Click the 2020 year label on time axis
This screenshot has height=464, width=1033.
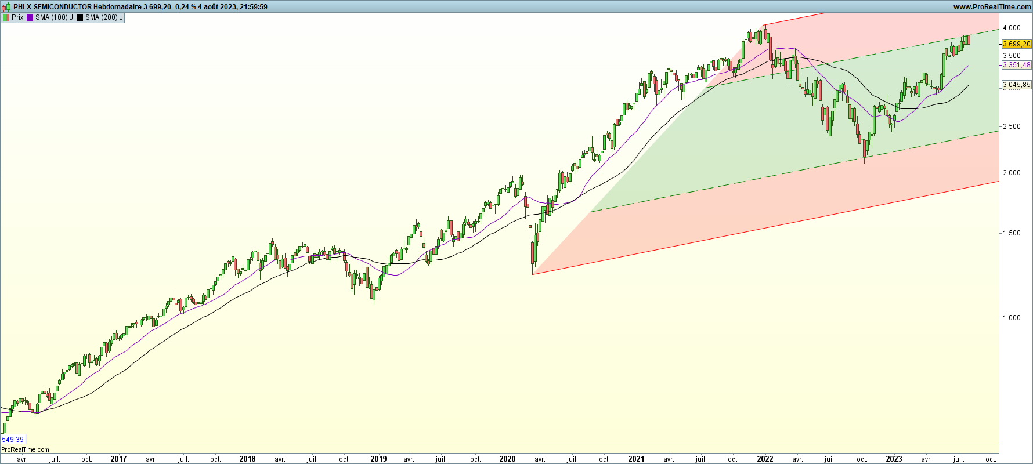click(x=507, y=459)
